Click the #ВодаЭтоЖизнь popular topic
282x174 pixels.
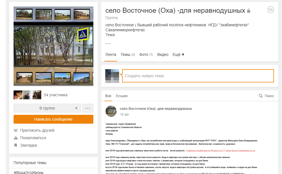click(x=29, y=172)
